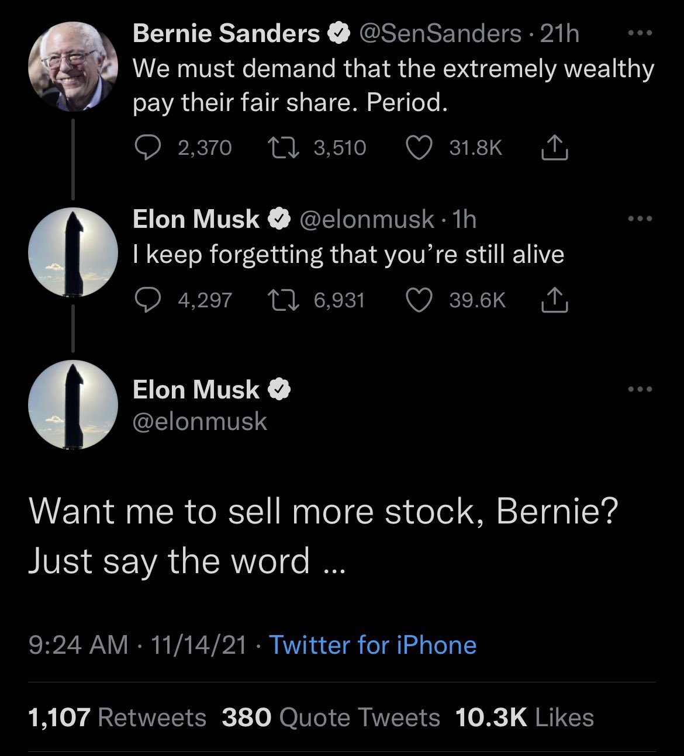Share Elon Musk's 'still alive' tweet
This screenshot has width=684, height=756.
(x=554, y=300)
